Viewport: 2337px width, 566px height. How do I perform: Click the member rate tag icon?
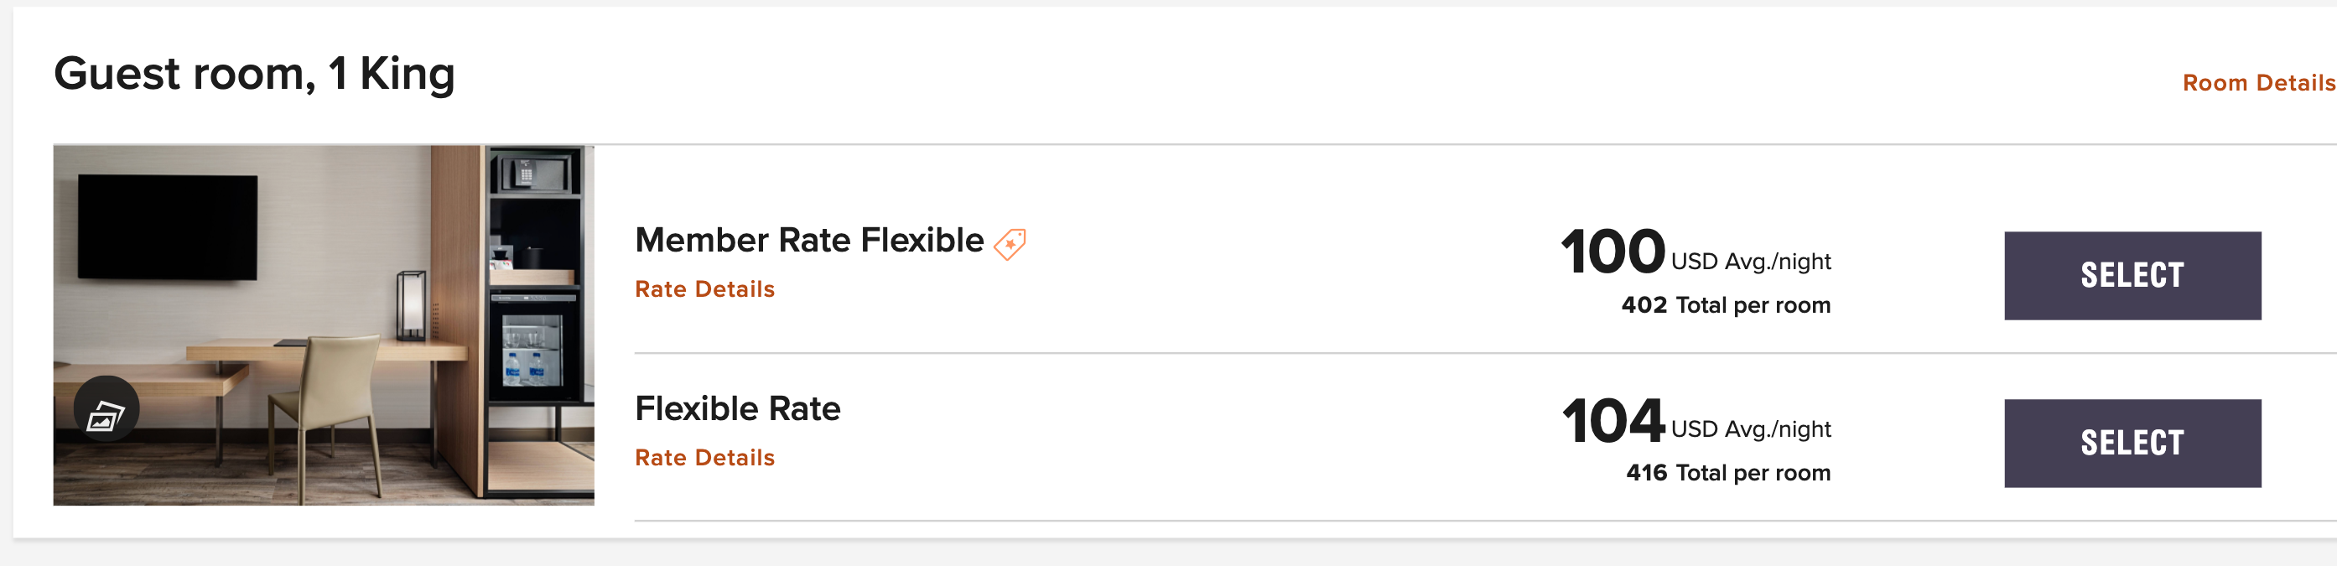click(x=1010, y=244)
